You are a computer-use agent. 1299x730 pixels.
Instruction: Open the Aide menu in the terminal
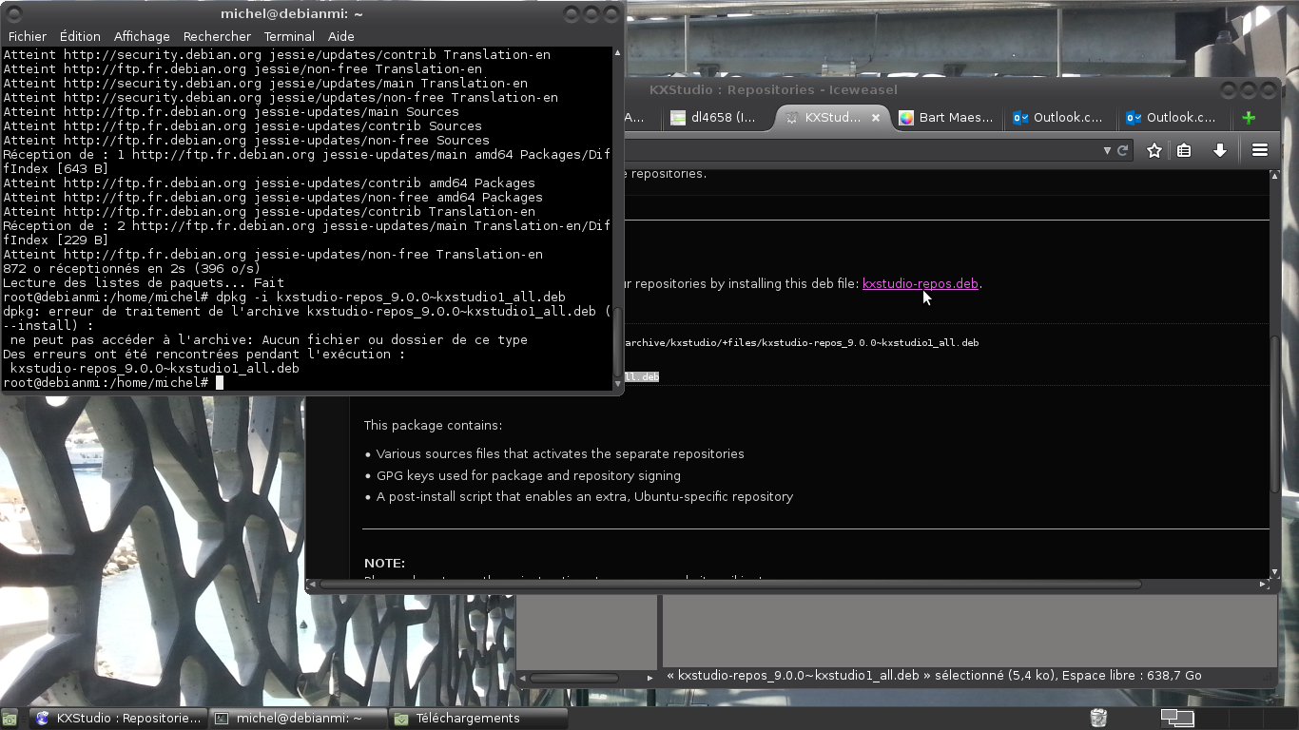(341, 36)
